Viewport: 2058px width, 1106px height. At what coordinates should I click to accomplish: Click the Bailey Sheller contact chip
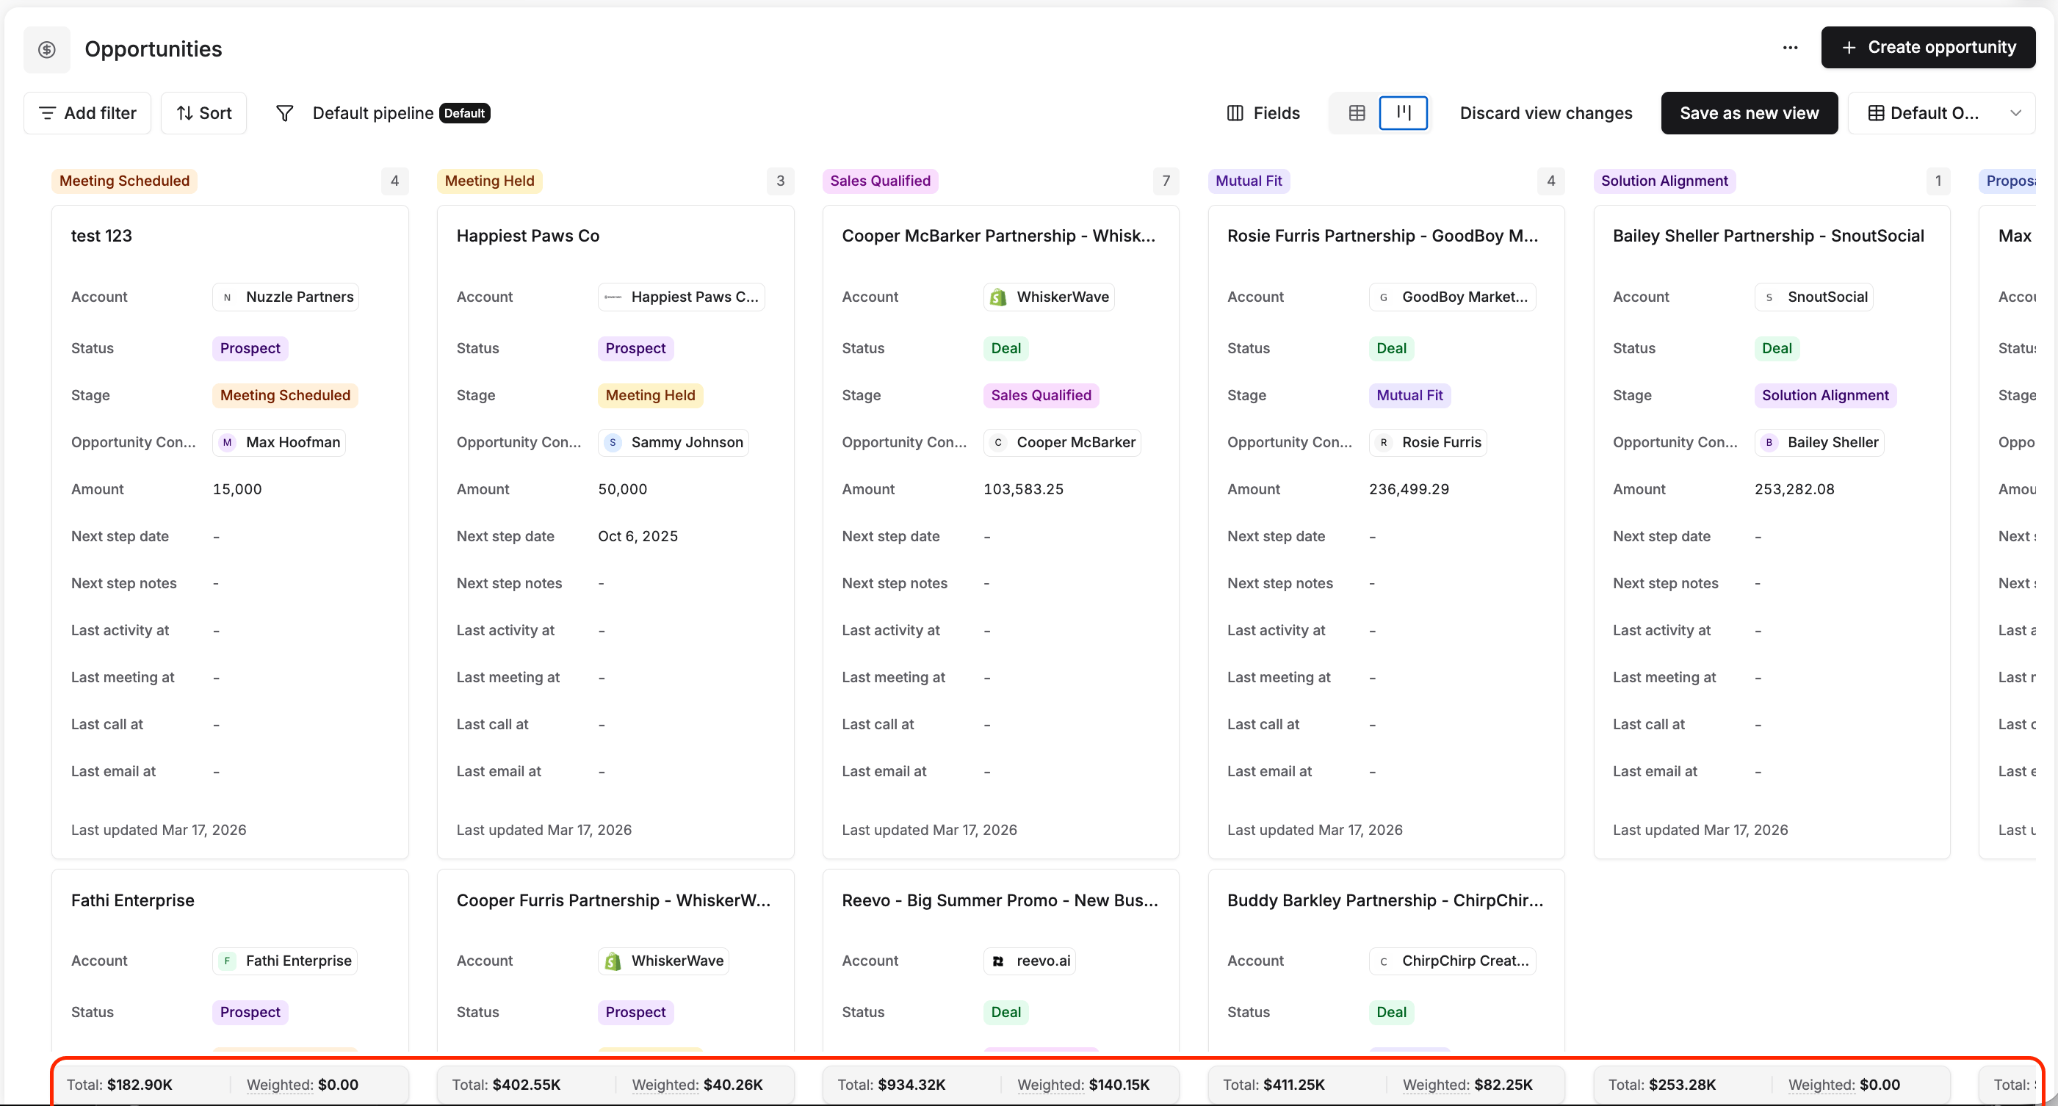click(1819, 441)
